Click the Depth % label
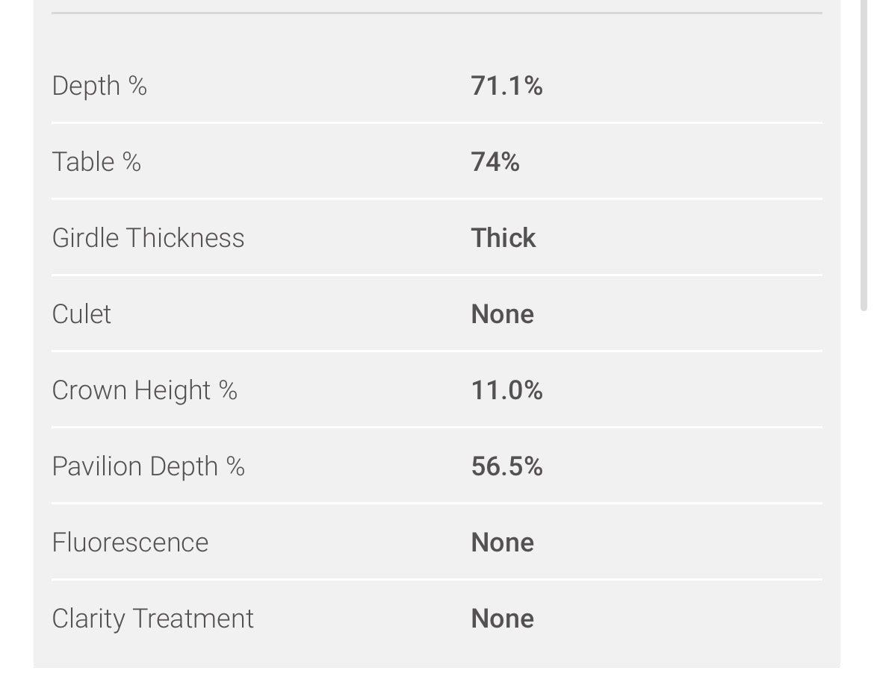This screenshot has height=694, width=874. [x=99, y=86]
